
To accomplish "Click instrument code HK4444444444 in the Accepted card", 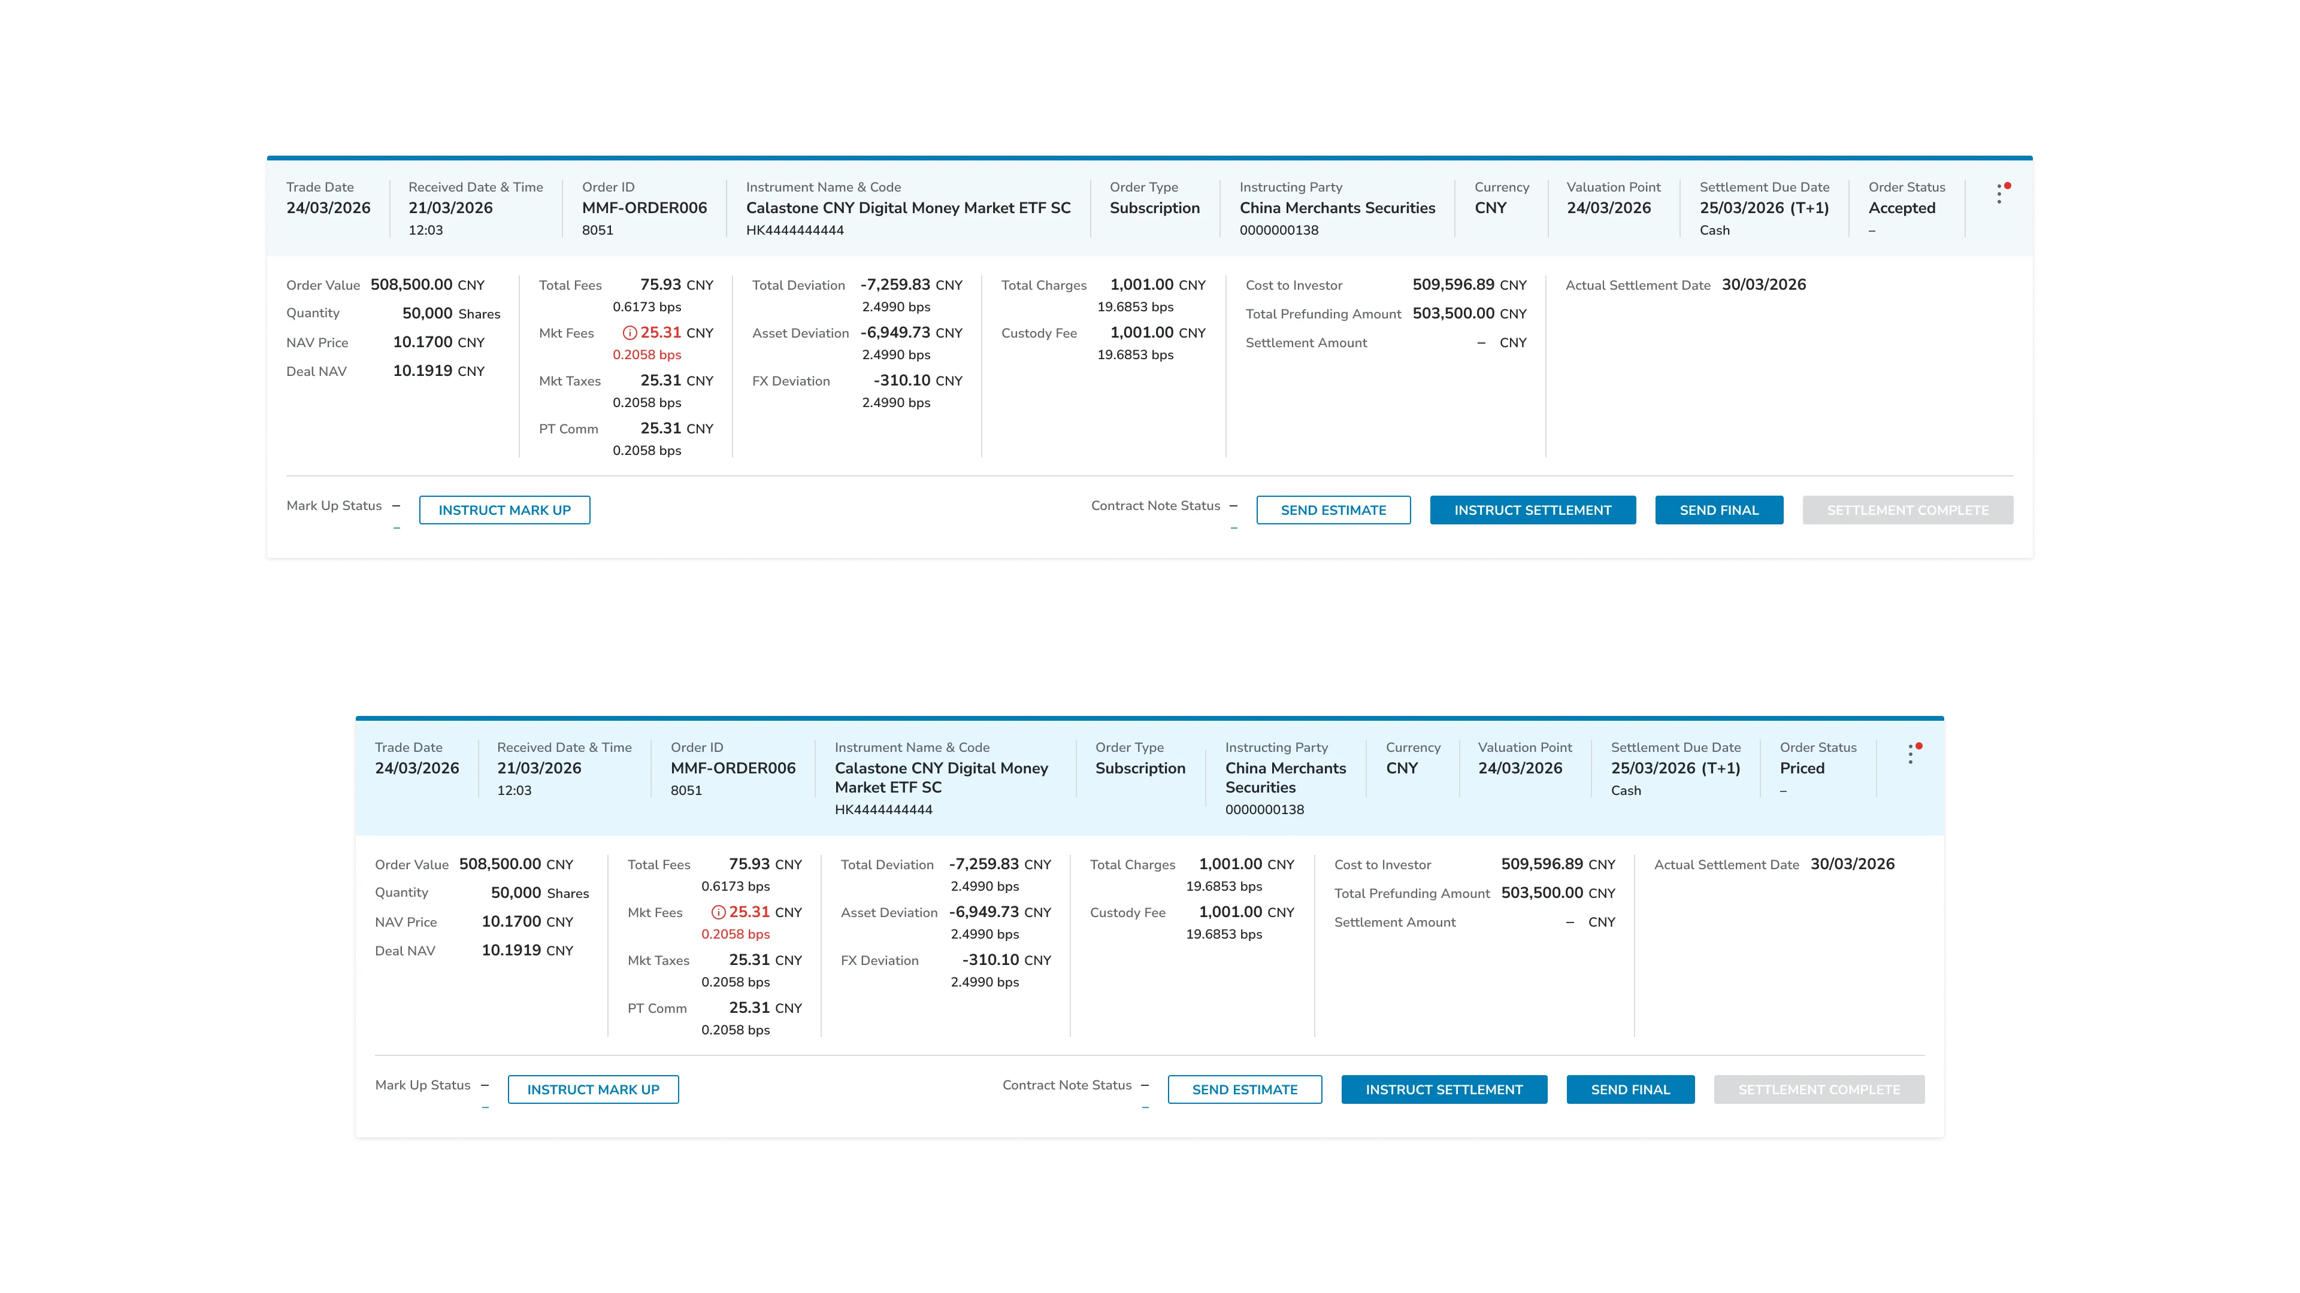I will point(795,230).
